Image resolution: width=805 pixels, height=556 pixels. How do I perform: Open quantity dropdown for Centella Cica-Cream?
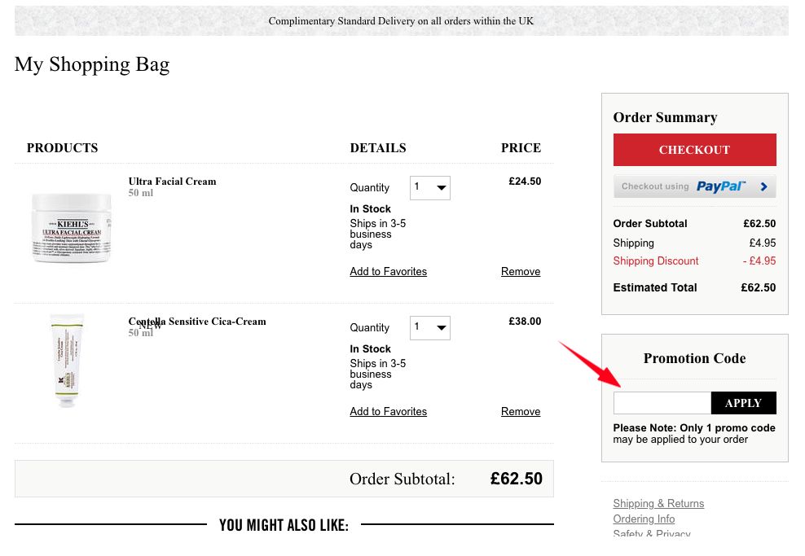pos(430,328)
